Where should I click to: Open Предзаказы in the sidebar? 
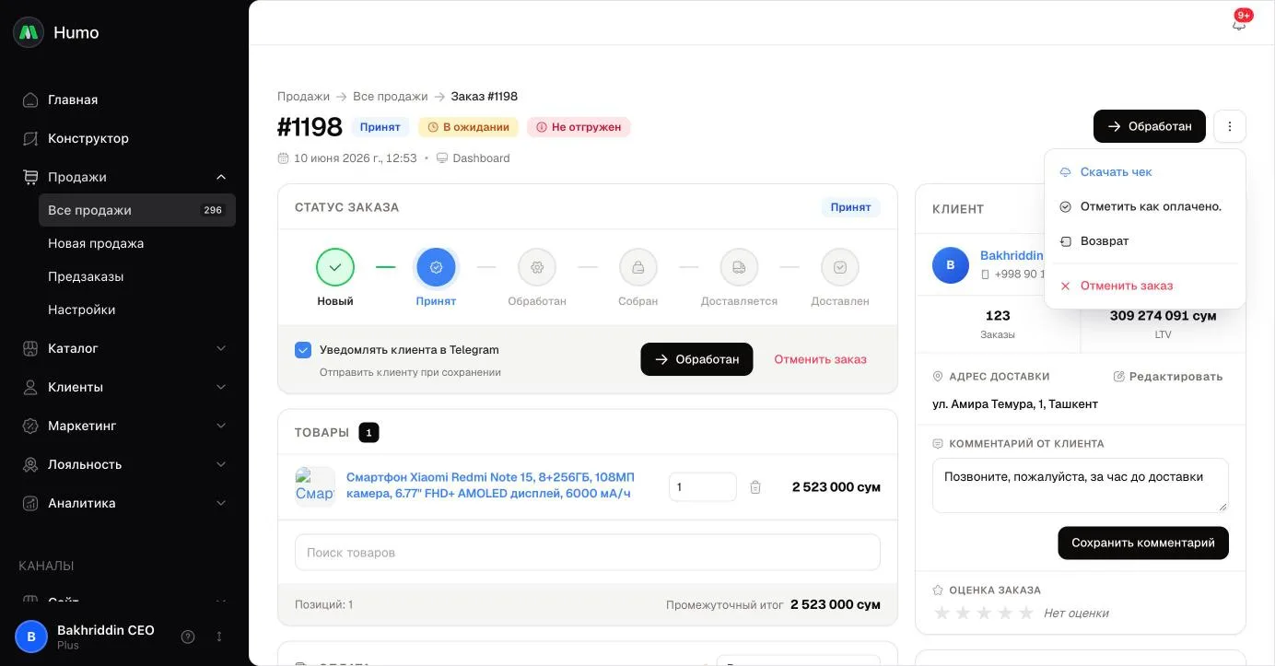(x=86, y=276)
